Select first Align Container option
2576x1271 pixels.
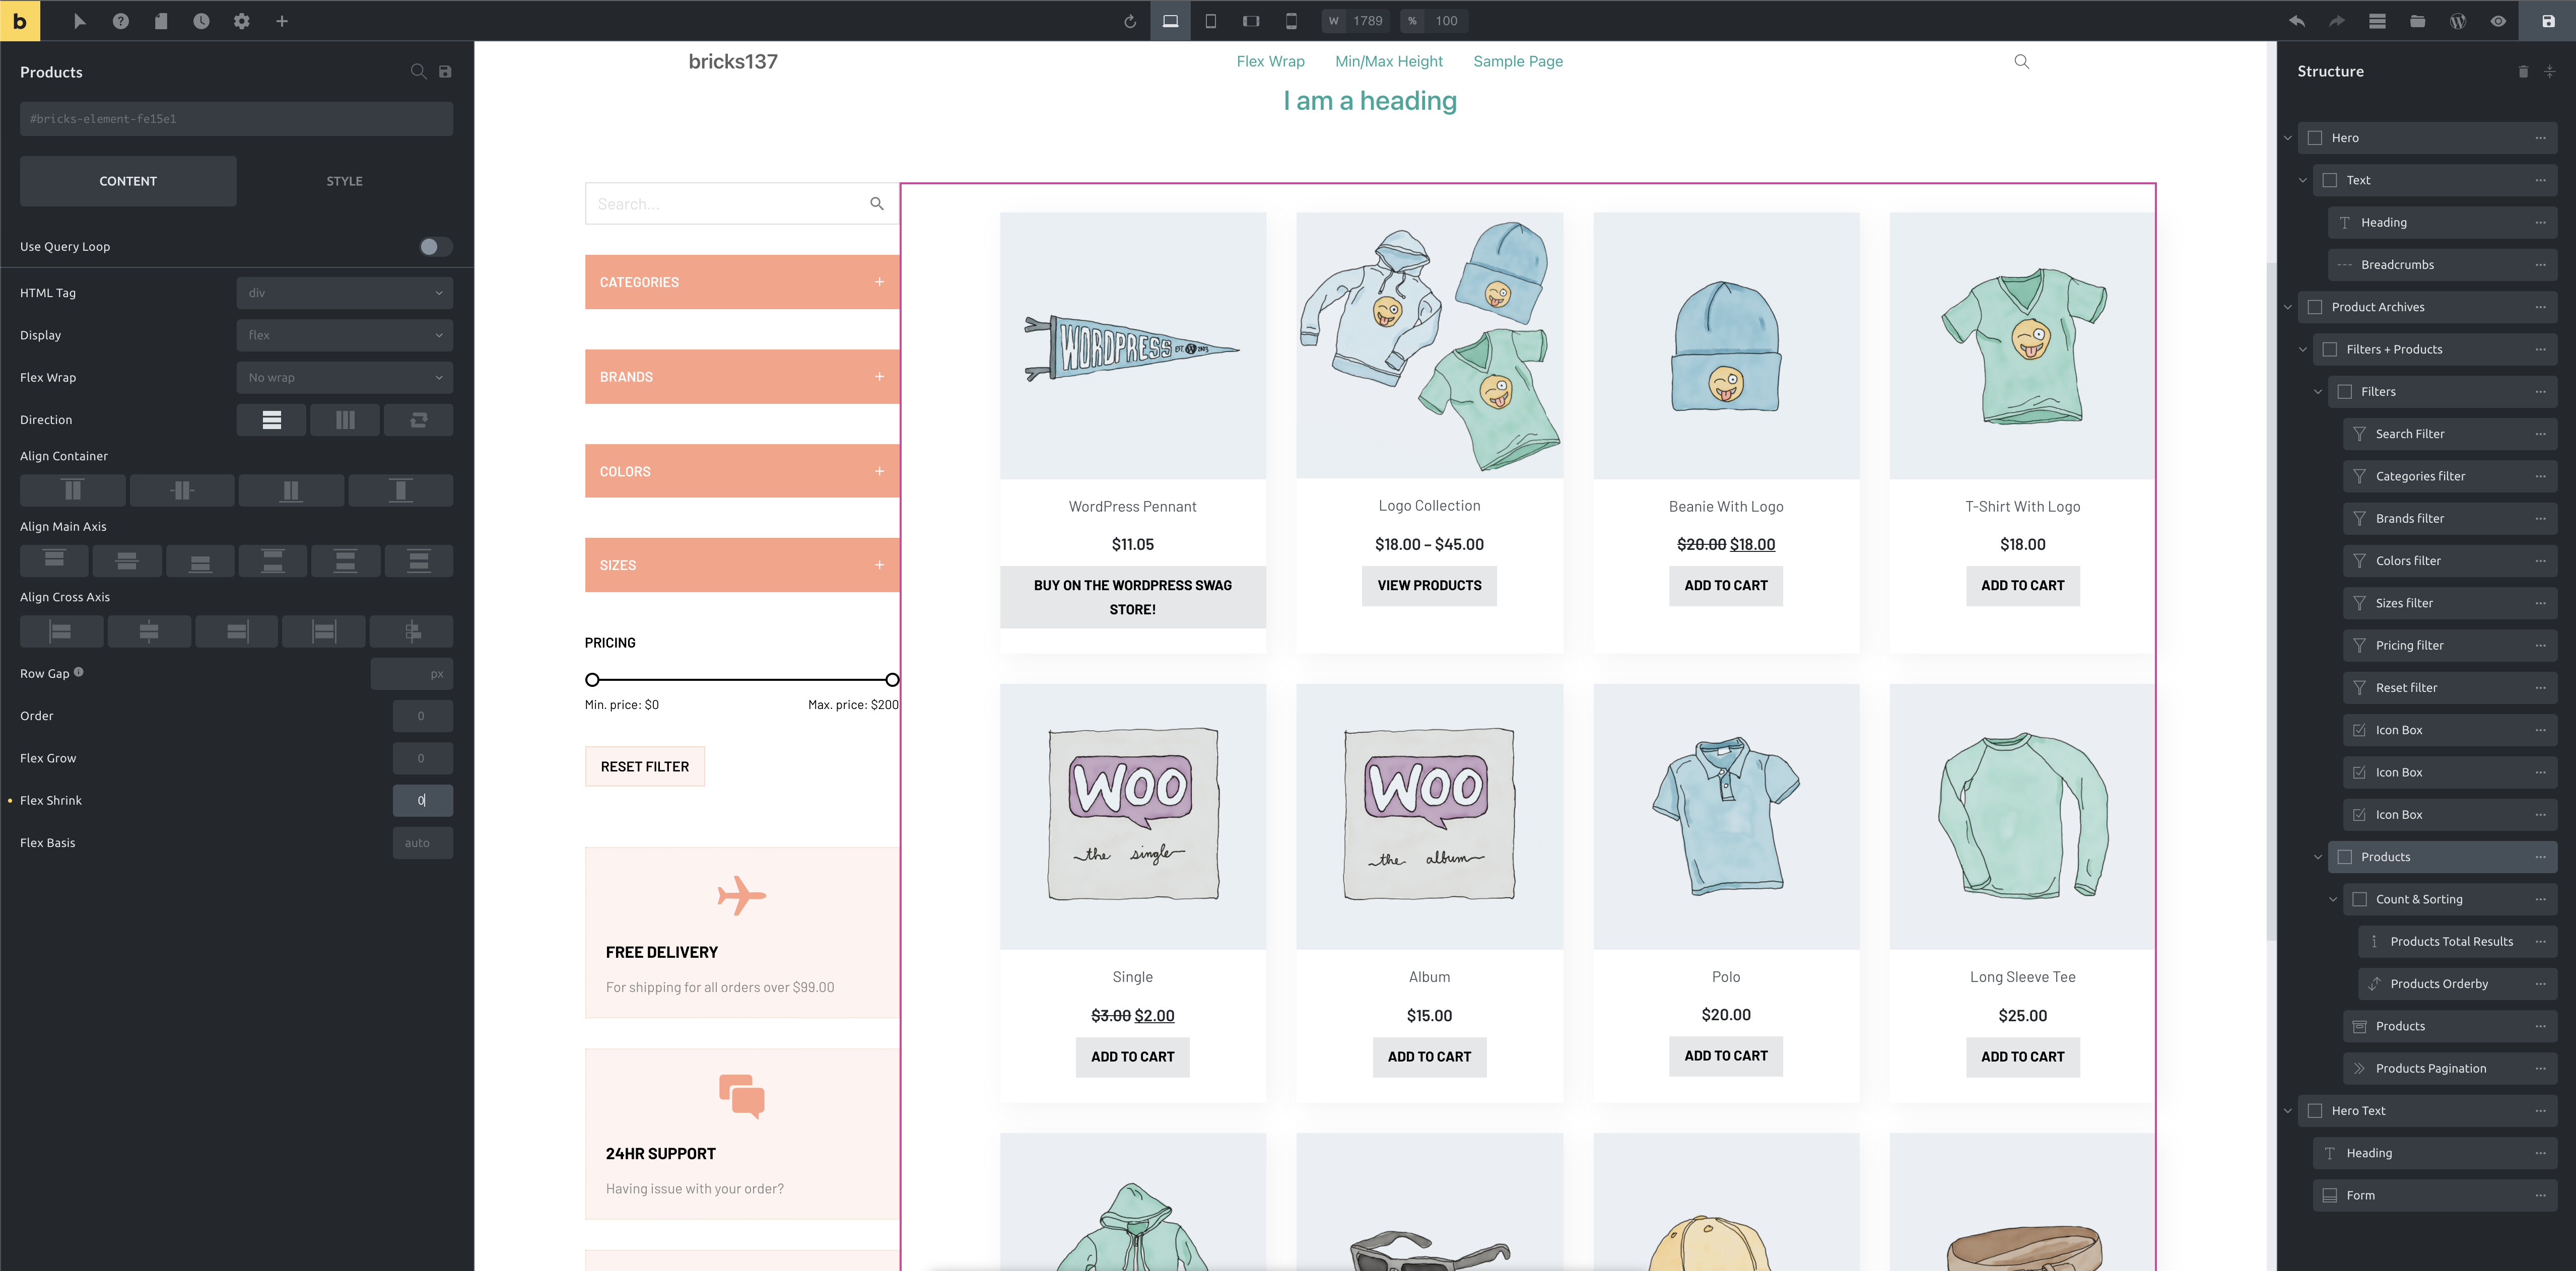[x=72, y=491]
